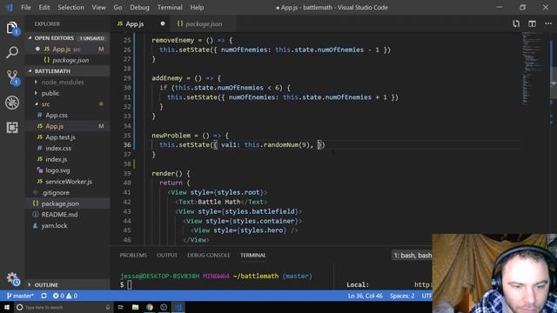Screen dimensions: 557x313
Task: Switch to the Terminal panel tab
Action: tap(253, 255)
